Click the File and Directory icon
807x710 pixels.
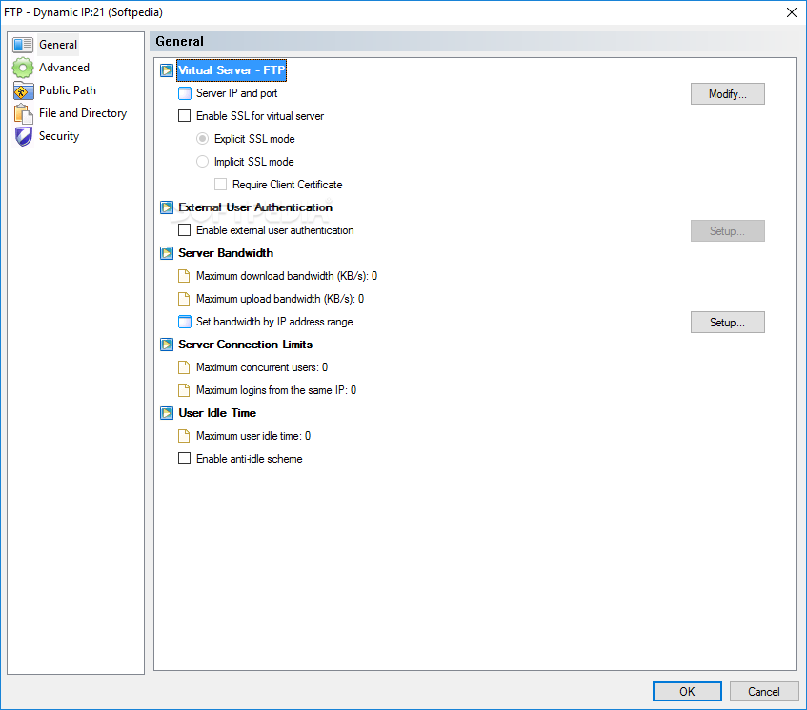tap(23, 113)
